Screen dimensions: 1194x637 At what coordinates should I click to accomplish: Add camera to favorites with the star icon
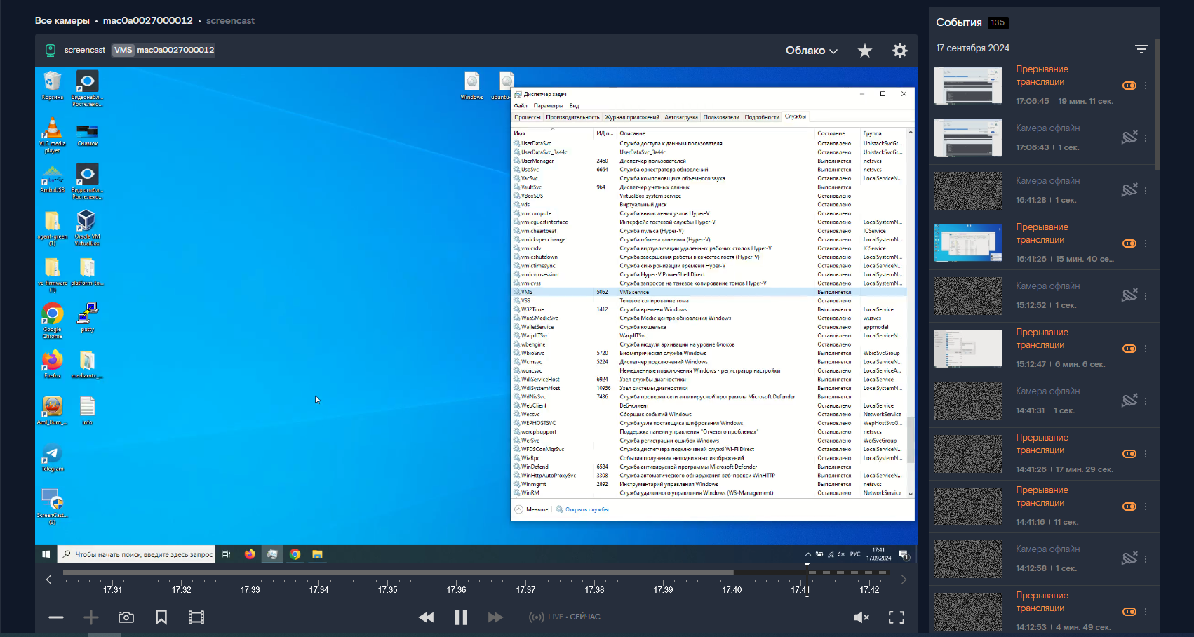[x=865, y=51]
